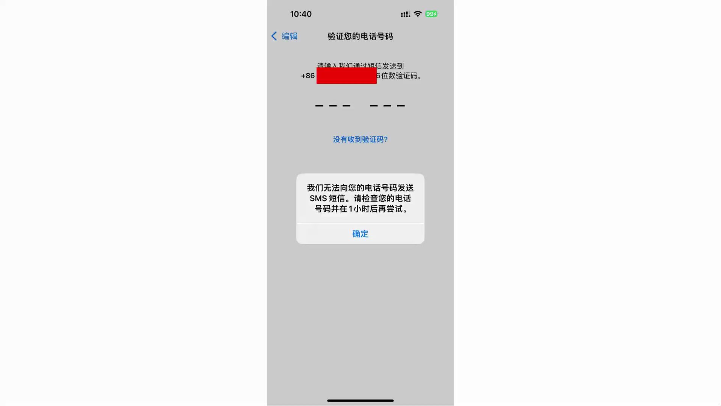View the SMS alert dialog
721x406 pixels.
(360, 209)
